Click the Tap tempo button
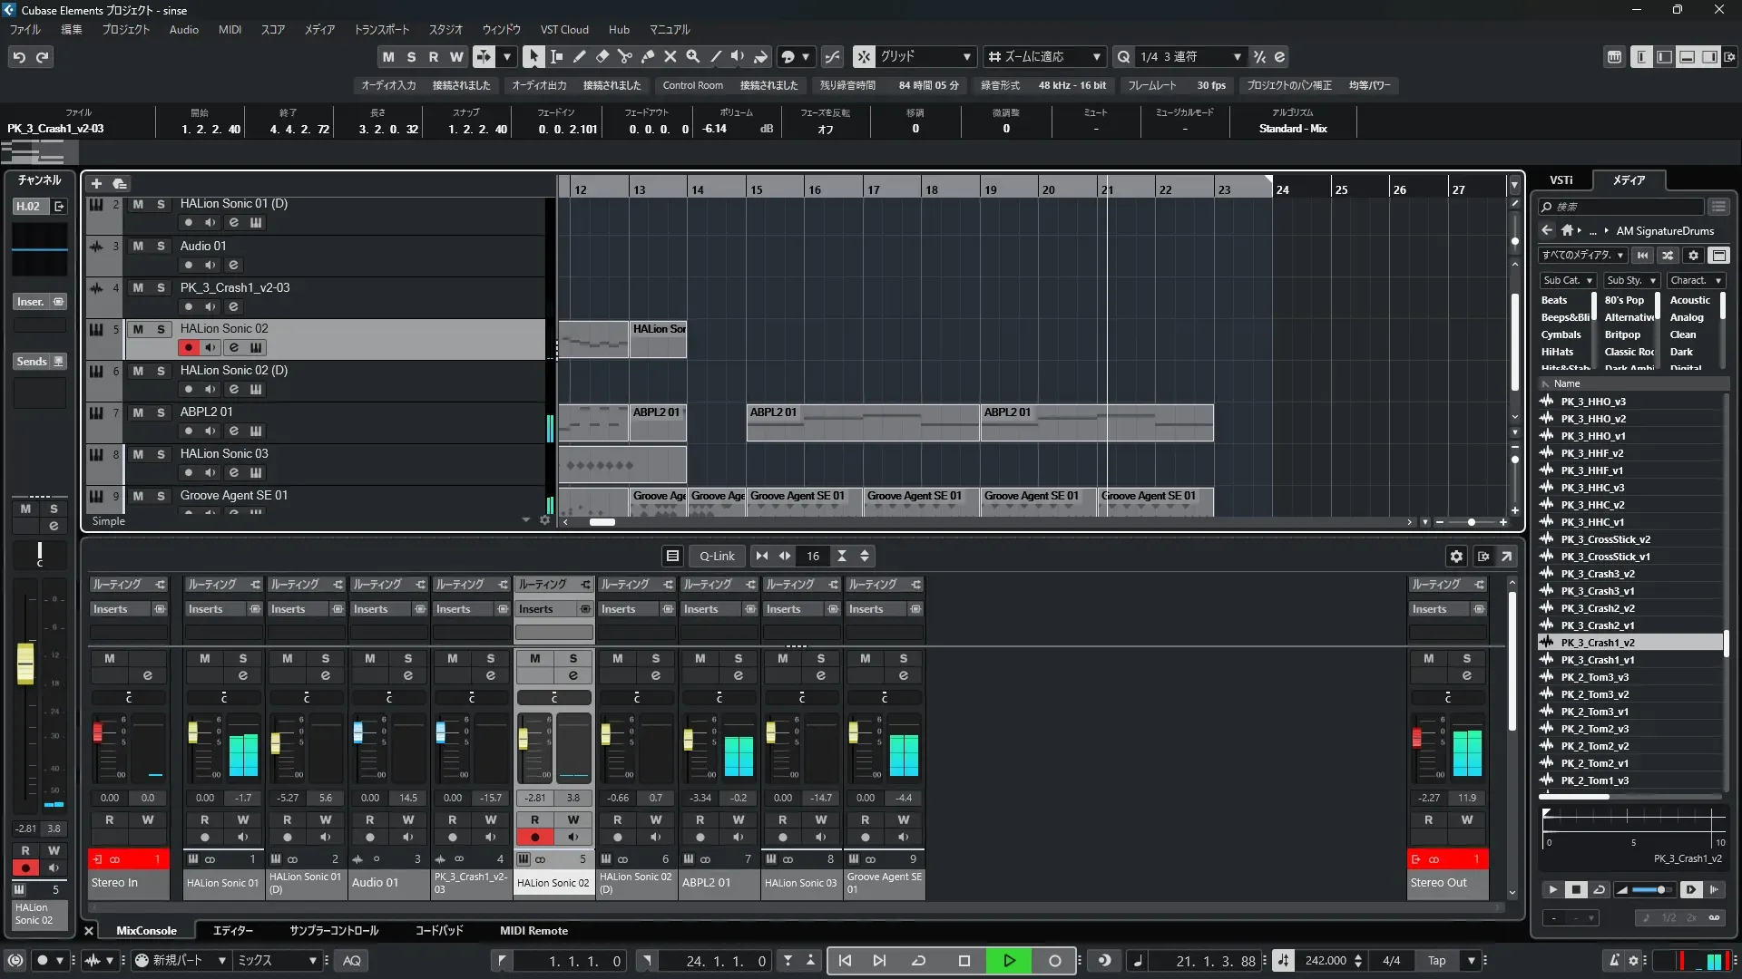Image resolution: width=1742 pixels, height=979 pixels. (1436, 961)
